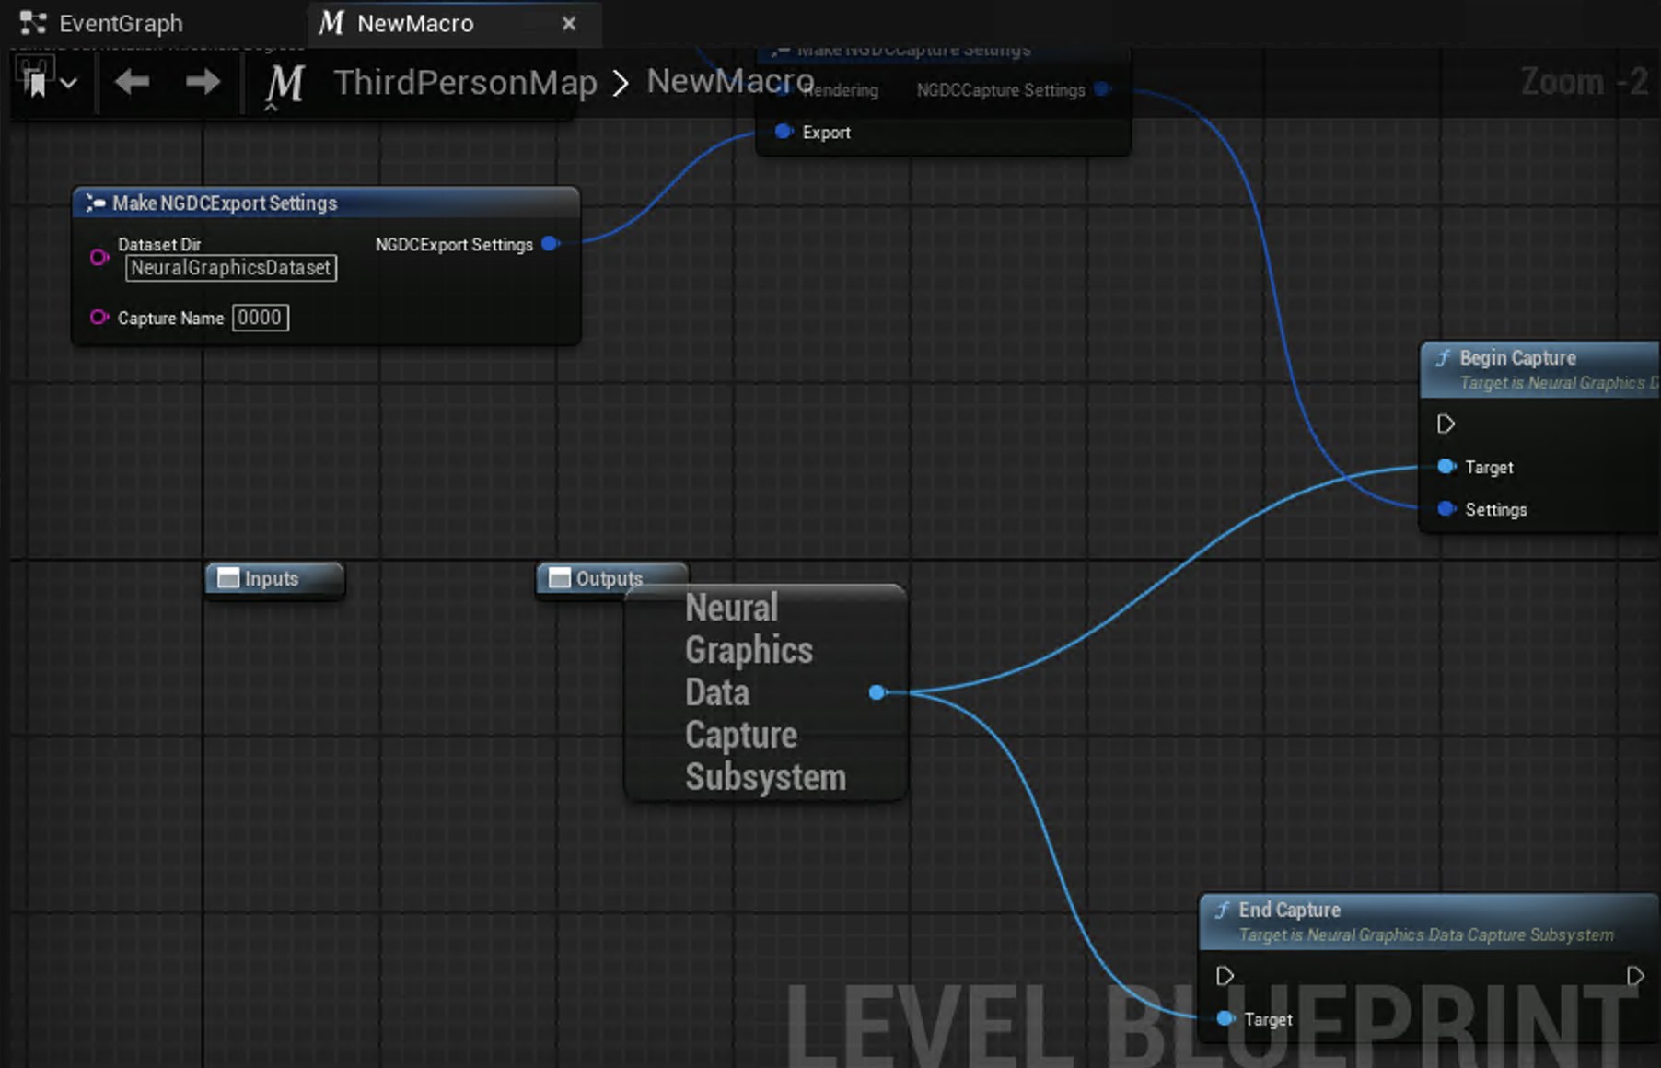Click the back navigation arrow
Screen dimensions: 1661x1068
(x=132, y=82)
